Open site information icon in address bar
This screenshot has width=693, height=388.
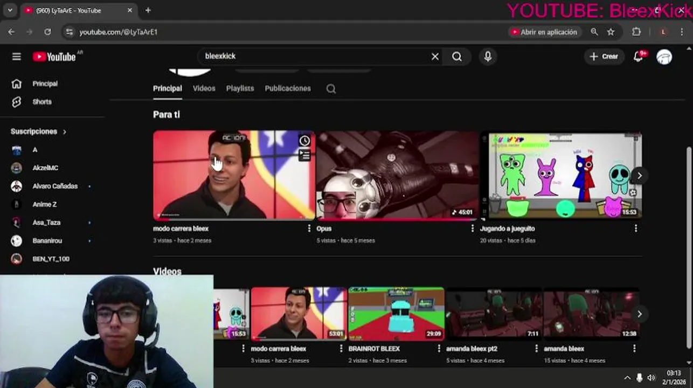[x=69, y=32]
